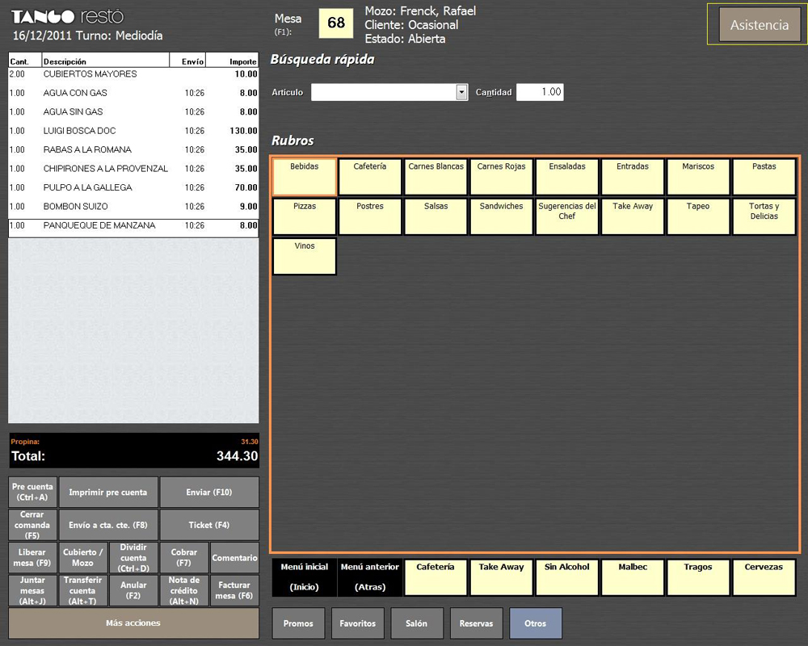Image resolution: width=808 pixels, height=646 pixels.
Task: Expand the Más acciones button
Action: (133, 623)
